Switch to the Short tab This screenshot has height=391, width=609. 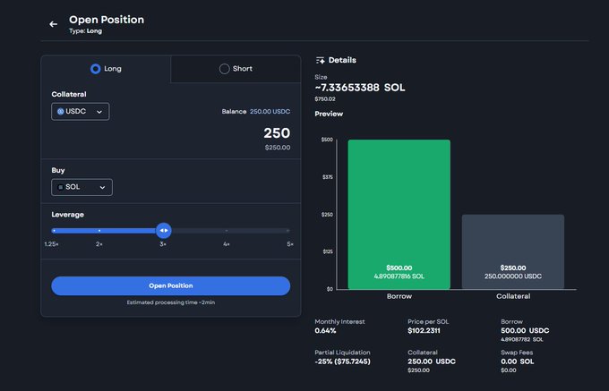(236, 69)
